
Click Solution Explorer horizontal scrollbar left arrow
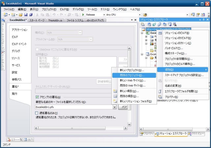click(x=141, y=129)
